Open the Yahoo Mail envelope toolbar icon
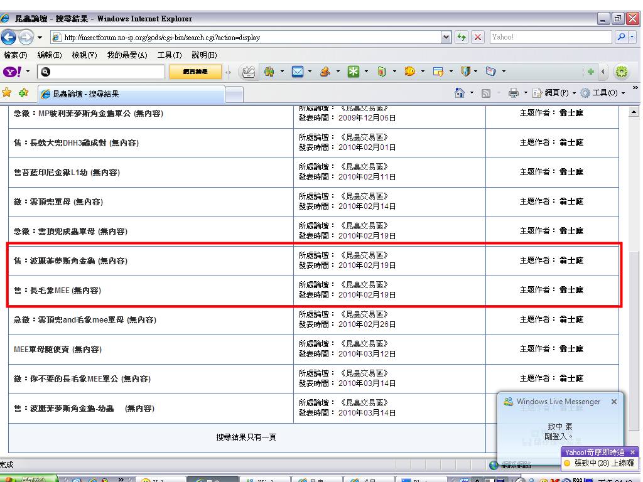This screenshot has height=482, width=643. pos(297,72)
